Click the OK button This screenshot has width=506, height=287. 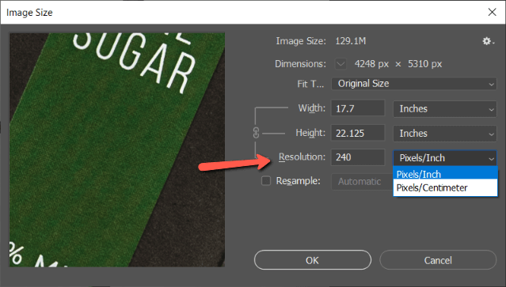(312, 260)
